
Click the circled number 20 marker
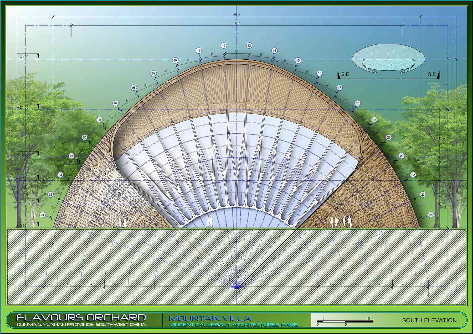[x=389, y=137]
